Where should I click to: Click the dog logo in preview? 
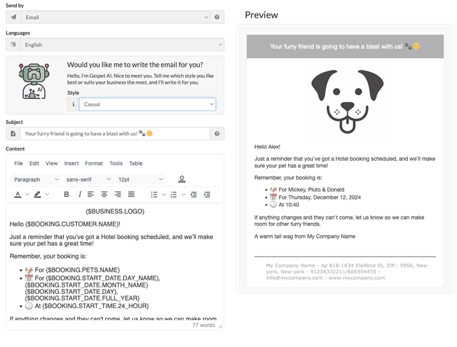click(x=347, y=101)
